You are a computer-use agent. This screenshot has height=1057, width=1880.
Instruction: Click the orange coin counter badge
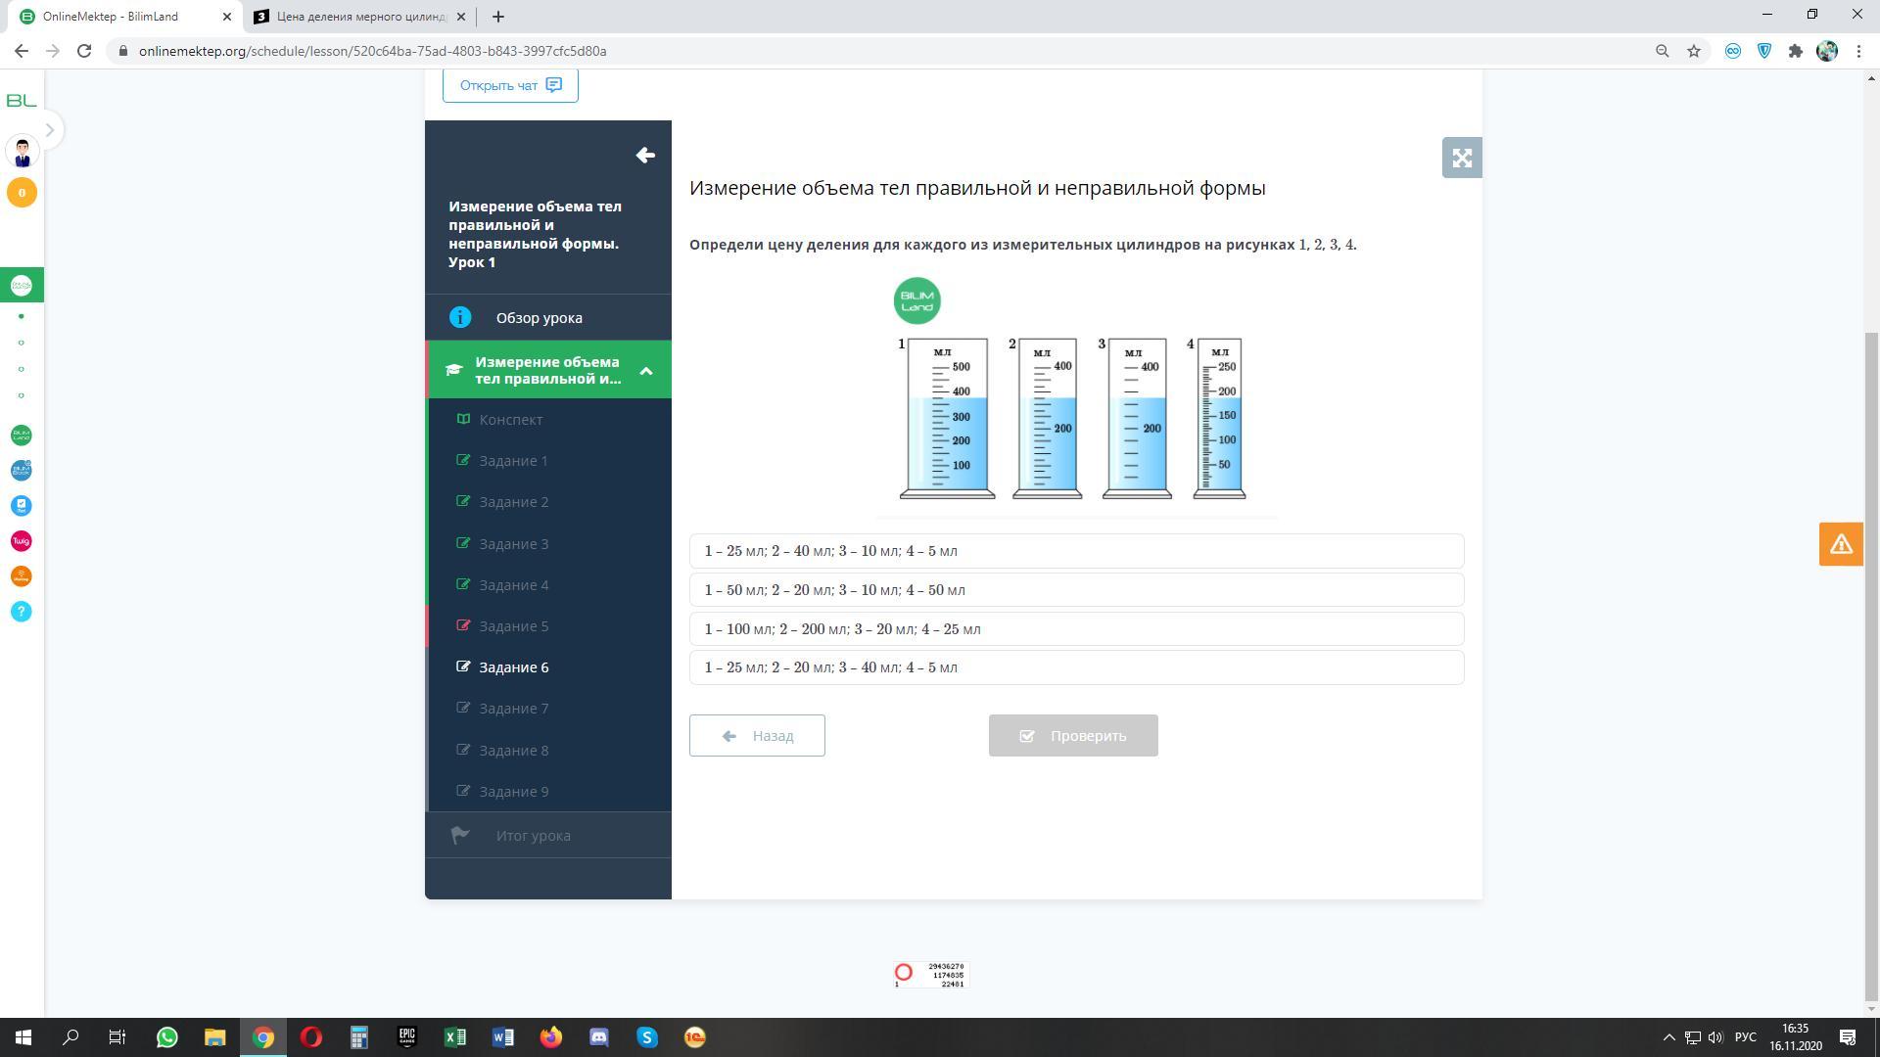point(22,193)
